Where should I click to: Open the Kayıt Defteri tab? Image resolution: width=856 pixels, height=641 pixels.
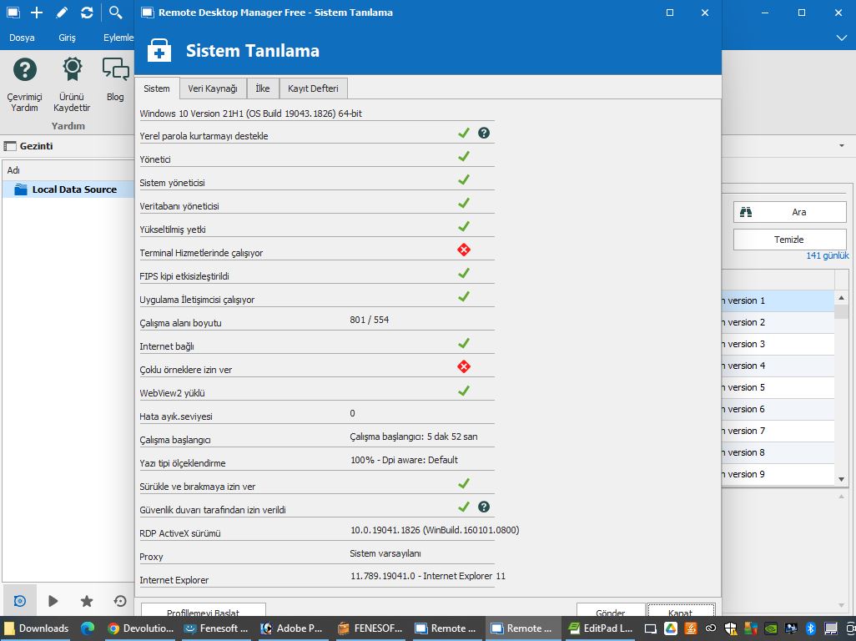pyautogui.click(x=314, y=88)
